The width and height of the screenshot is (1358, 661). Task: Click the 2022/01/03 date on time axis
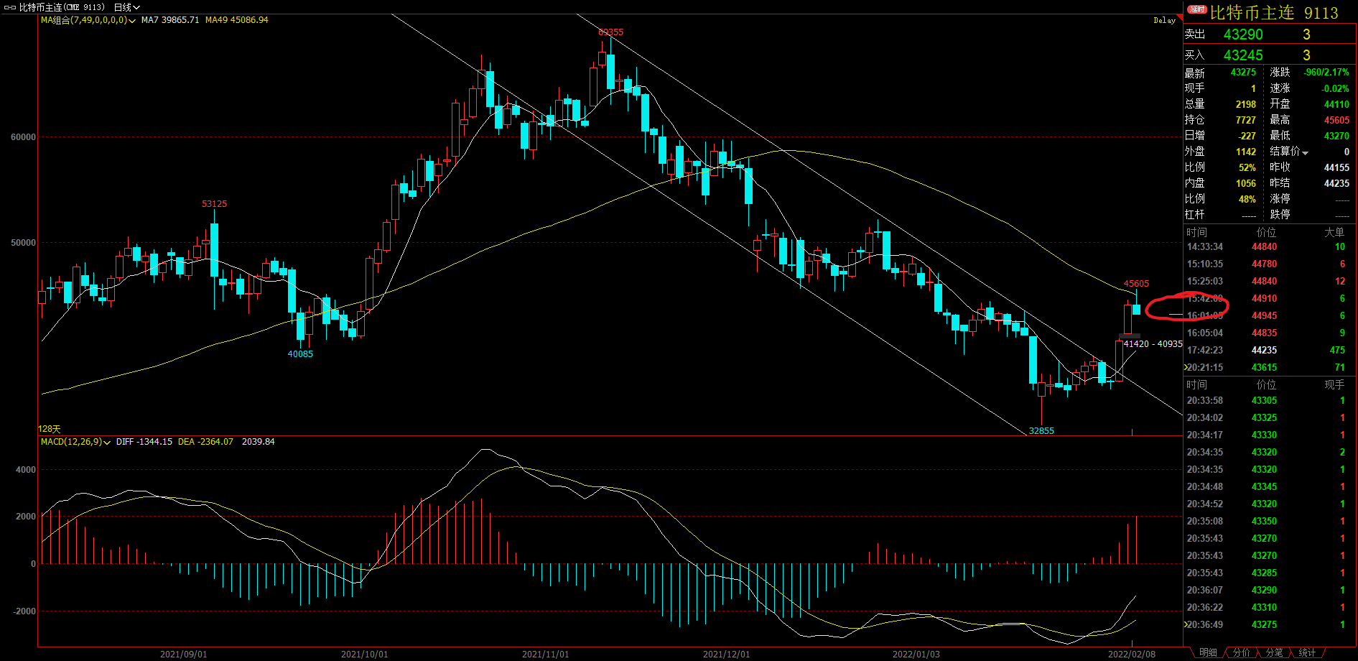tap(916, 654)
